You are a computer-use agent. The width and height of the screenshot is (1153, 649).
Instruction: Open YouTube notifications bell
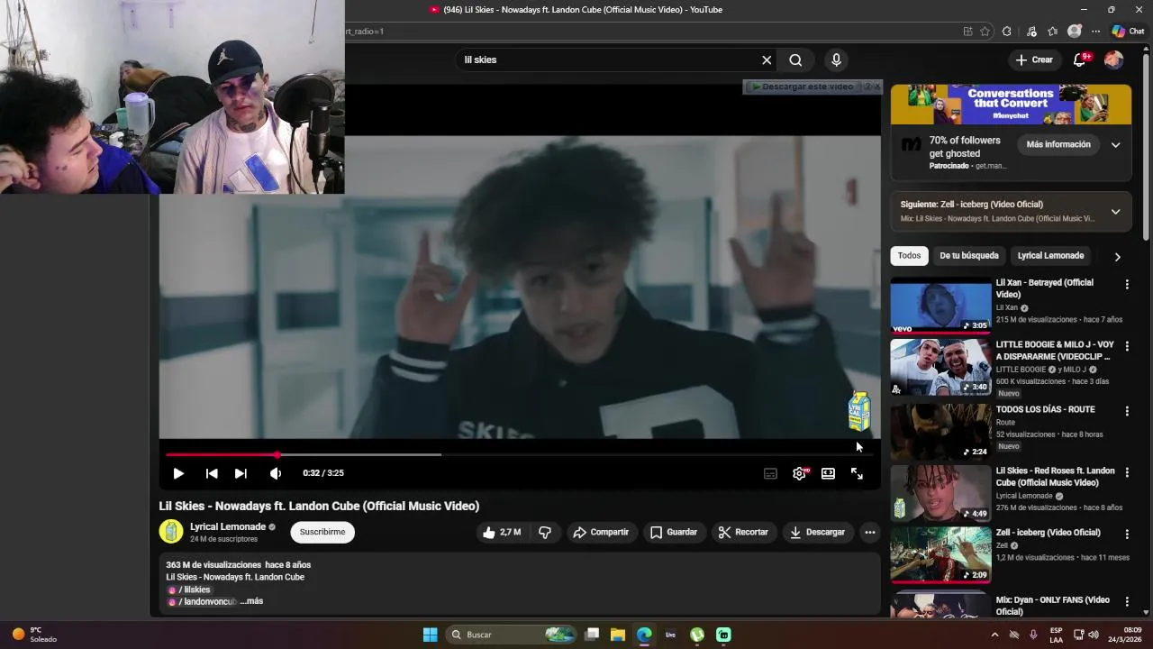pyautogui.click(x=1080, y=59)
